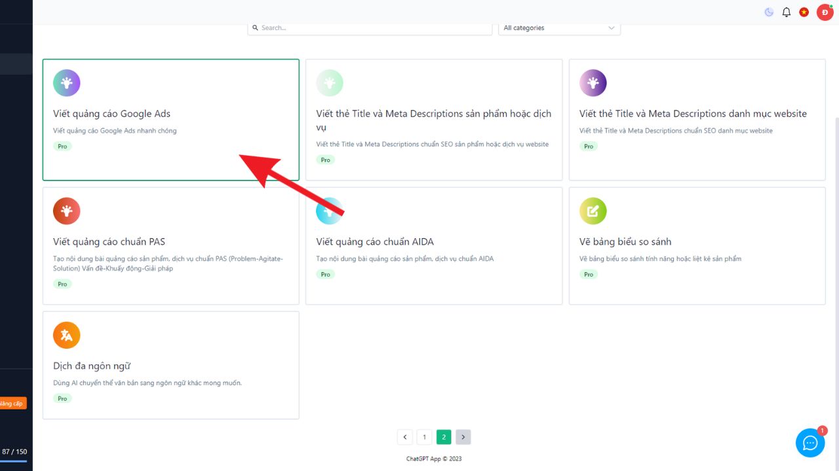Open the All categories dropdown

(x=559, y=28)
